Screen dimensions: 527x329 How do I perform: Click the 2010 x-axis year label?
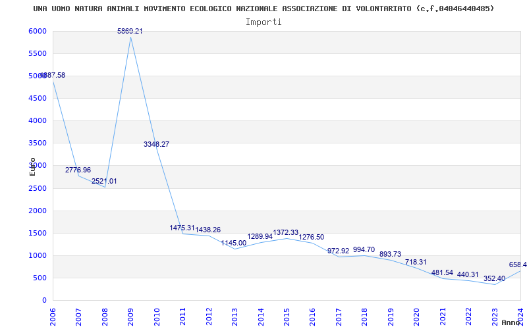tap(157, 317)
